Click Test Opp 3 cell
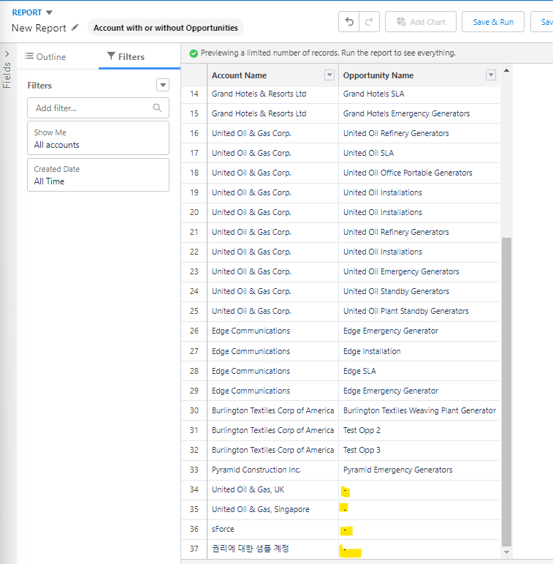 (x=419, y=451)
